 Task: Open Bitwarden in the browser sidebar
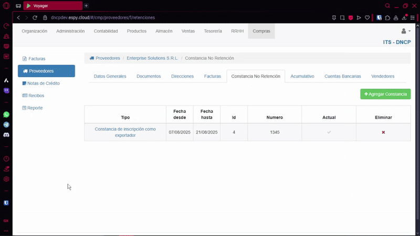(x=6, y=202)
